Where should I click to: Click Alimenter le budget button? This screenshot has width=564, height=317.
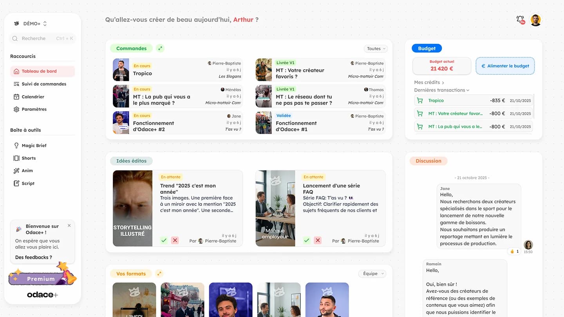point(505,66)
